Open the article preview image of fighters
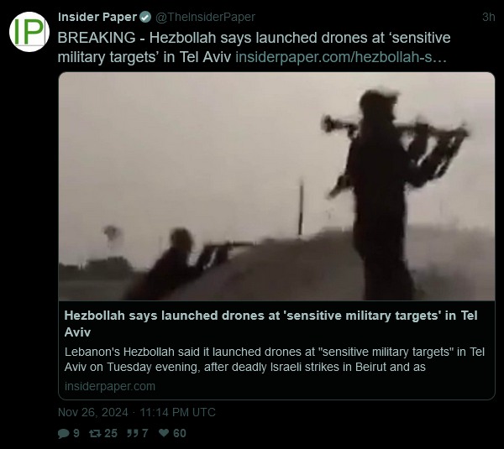 (x=276, y=186)
